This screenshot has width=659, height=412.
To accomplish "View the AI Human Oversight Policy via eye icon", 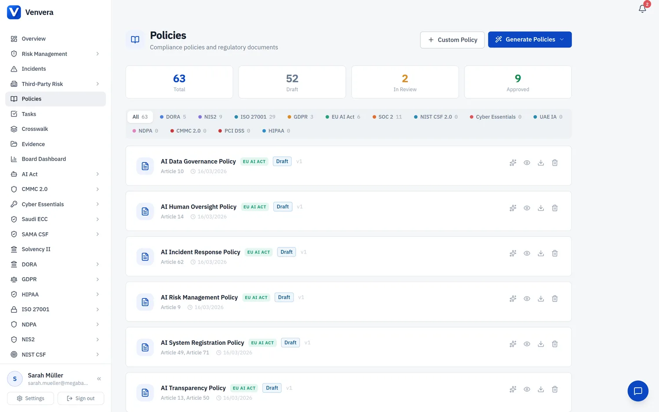I will click(x=527, y=208).
